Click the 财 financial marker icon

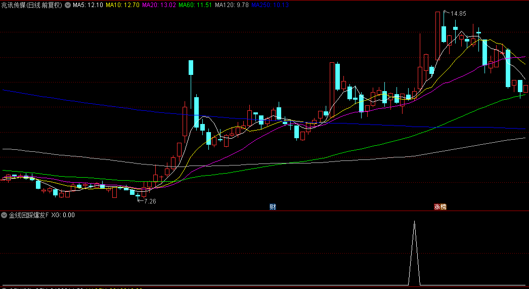pyautogui.click(x=273, y=207)
